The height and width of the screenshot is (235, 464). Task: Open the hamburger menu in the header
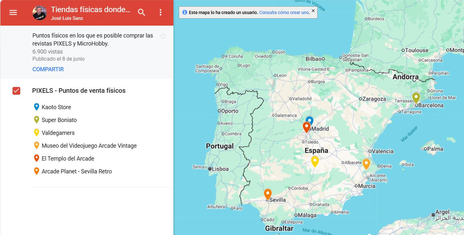point(13,12)
